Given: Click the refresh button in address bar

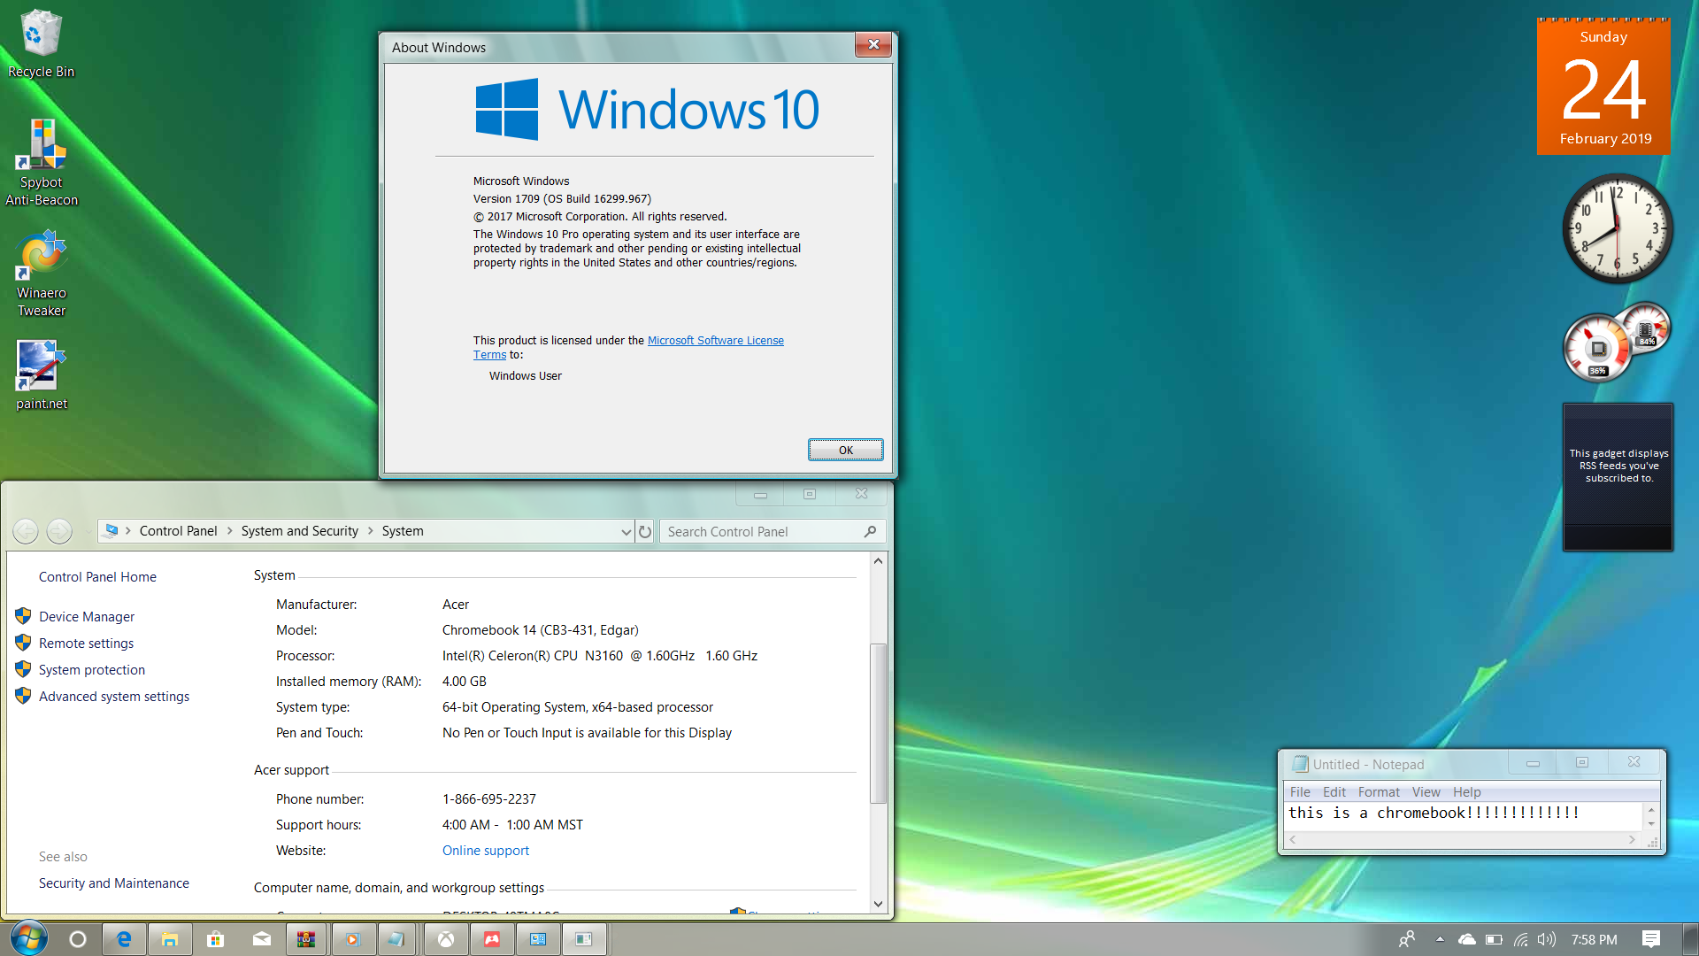Looking at the screenshot, I should pos(645,531).
